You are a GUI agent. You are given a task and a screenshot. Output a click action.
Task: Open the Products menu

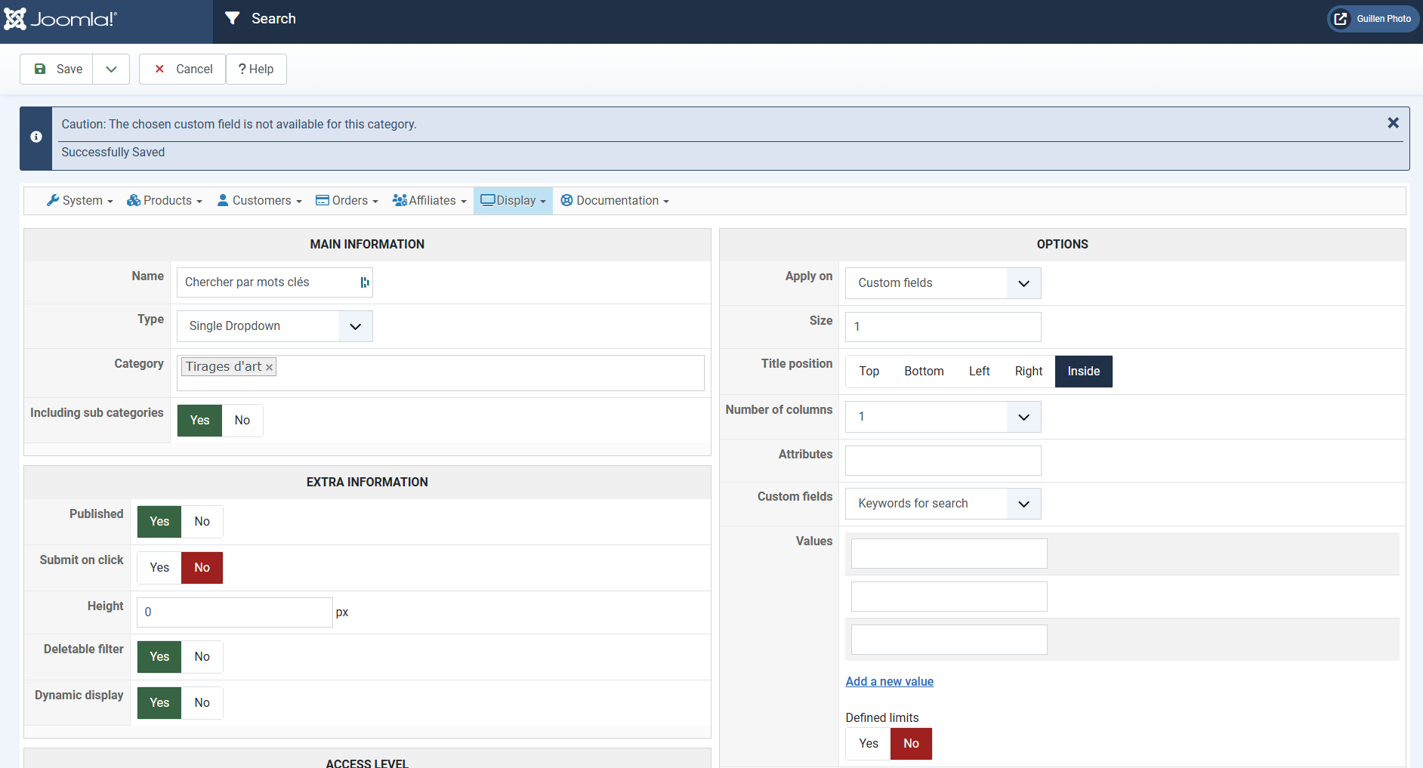click(x=165, y=200)
